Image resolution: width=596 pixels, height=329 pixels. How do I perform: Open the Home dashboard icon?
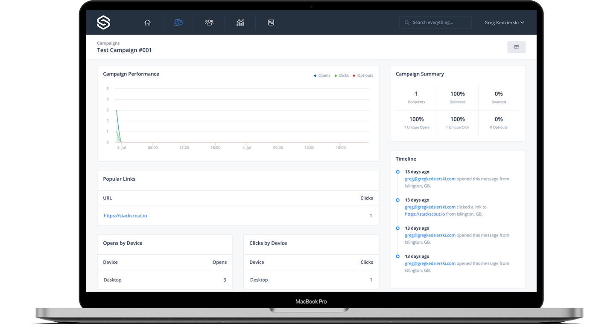pos(147,22)
